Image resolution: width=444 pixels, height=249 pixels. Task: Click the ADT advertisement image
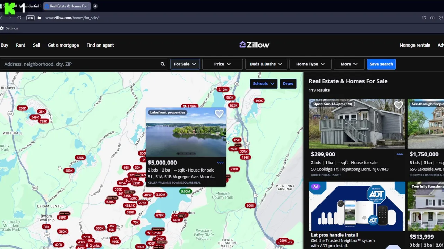tap(357, 206)
